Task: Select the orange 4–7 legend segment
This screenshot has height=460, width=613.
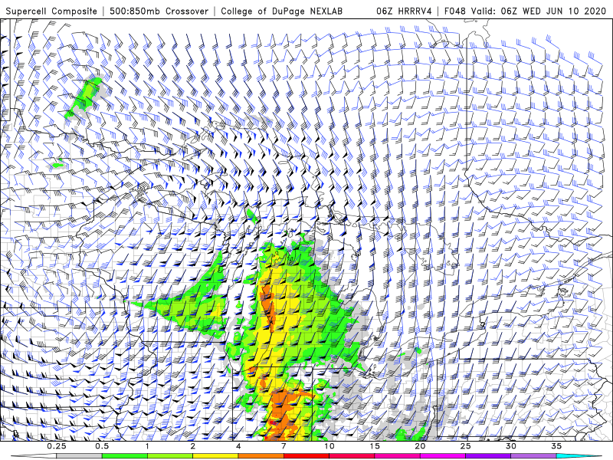Action: [261, 456]
